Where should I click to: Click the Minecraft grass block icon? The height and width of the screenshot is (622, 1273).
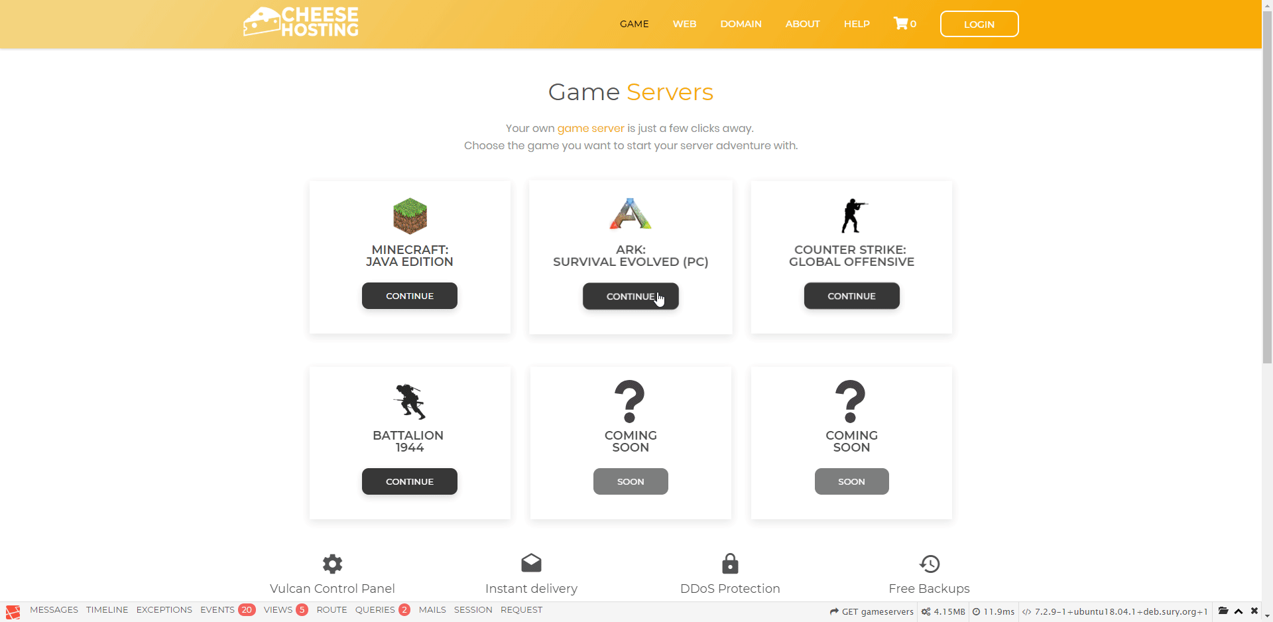[x=410, y=216]
